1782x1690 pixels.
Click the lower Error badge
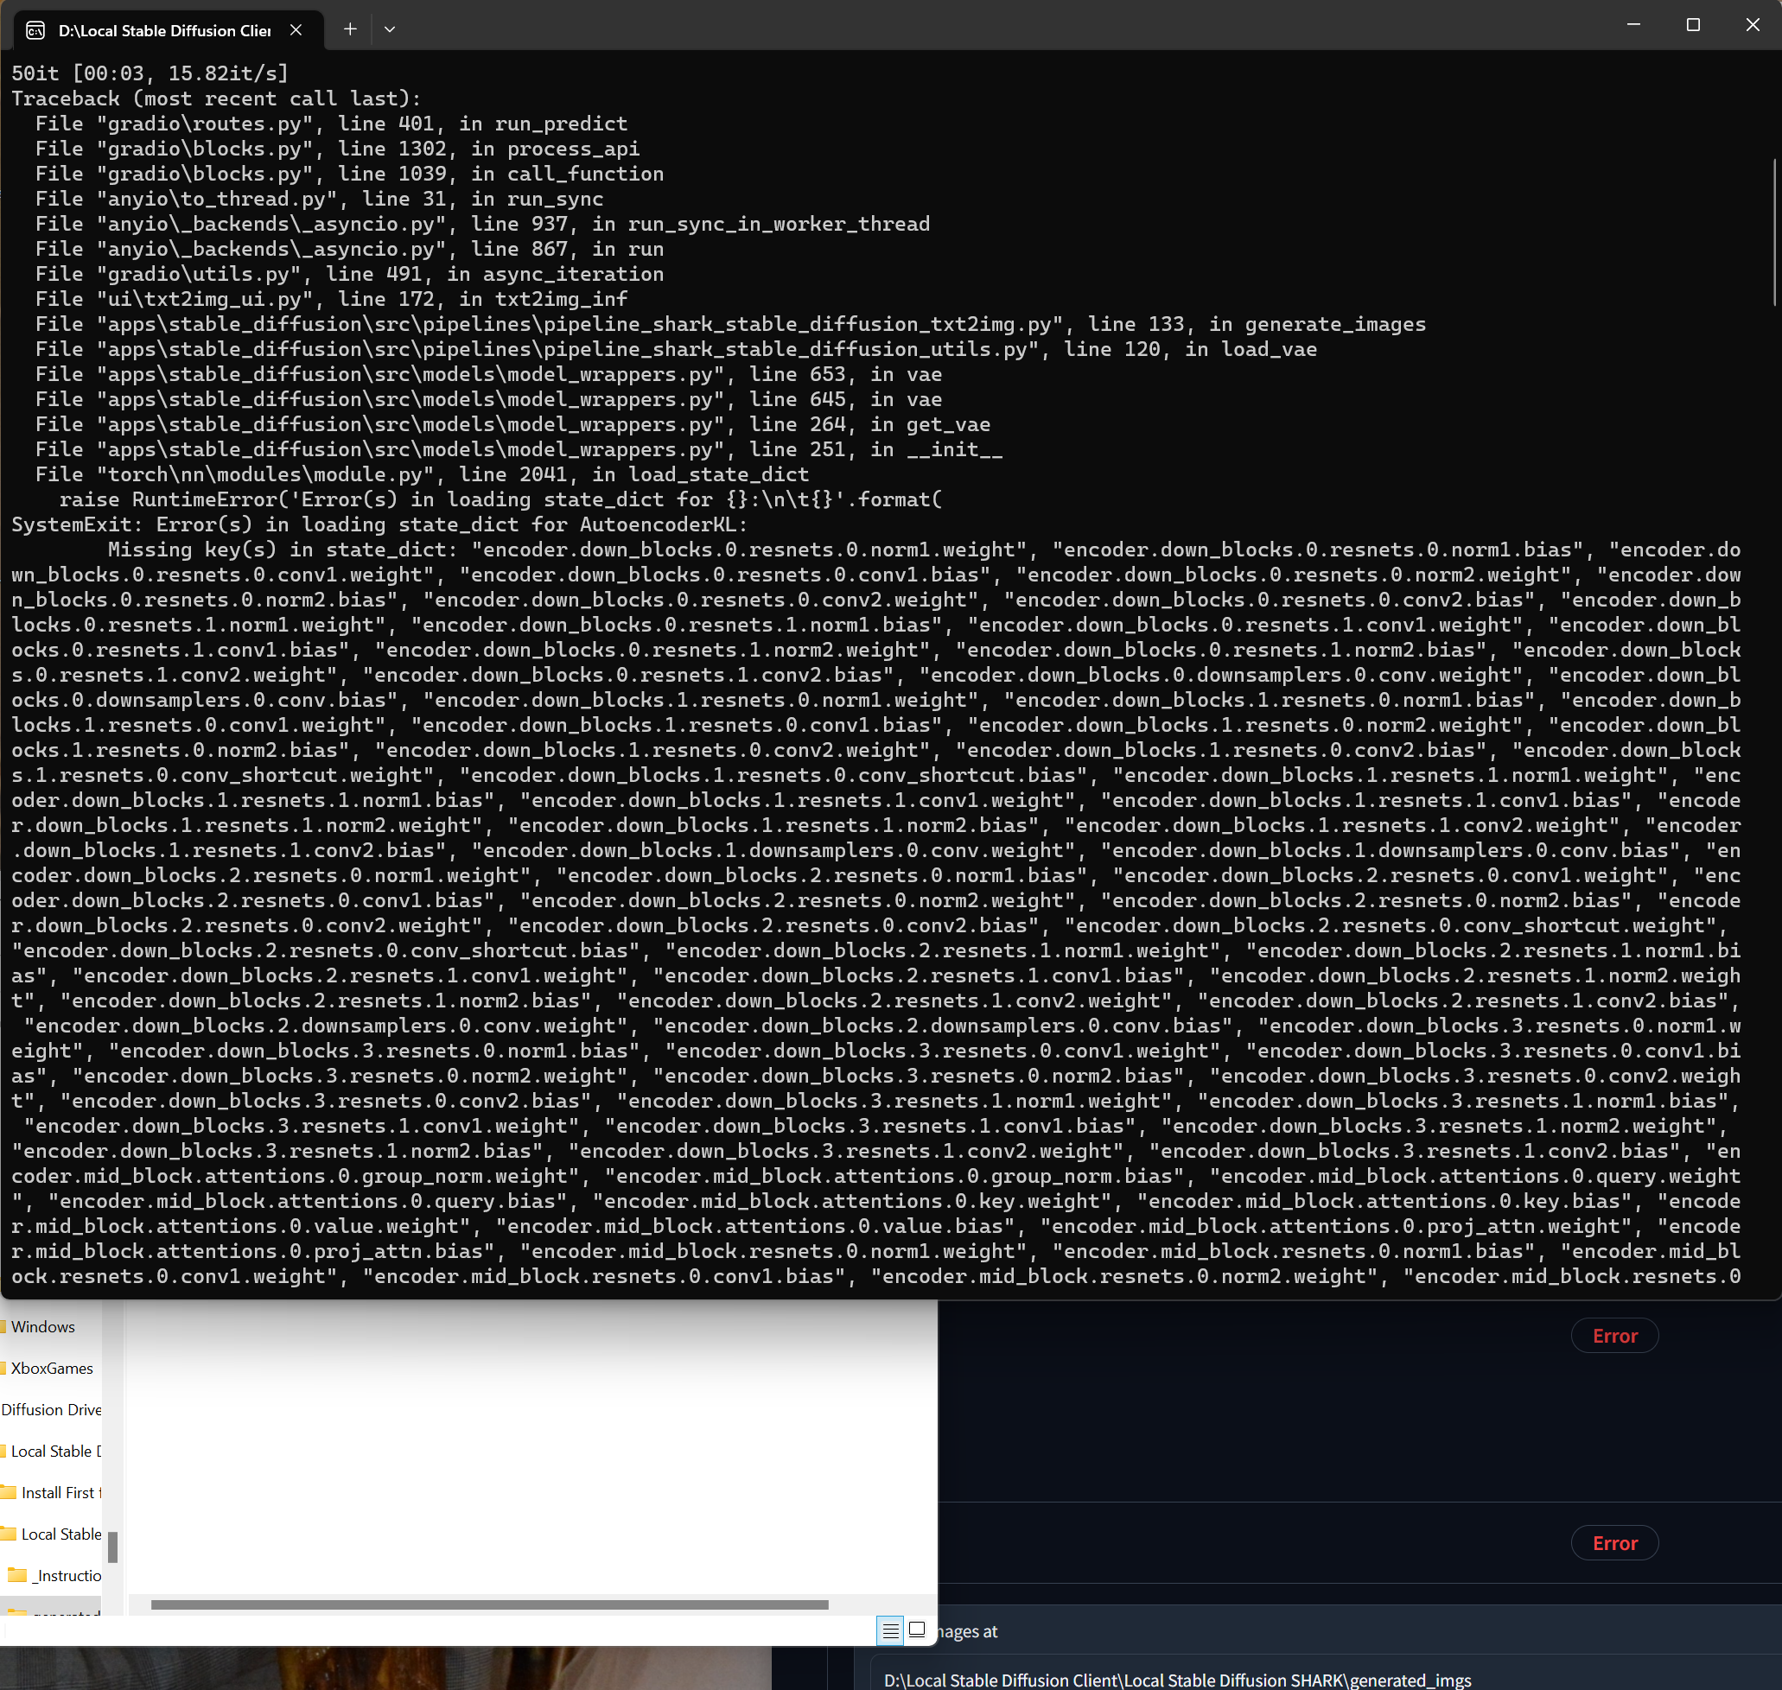(1614, 1542)
